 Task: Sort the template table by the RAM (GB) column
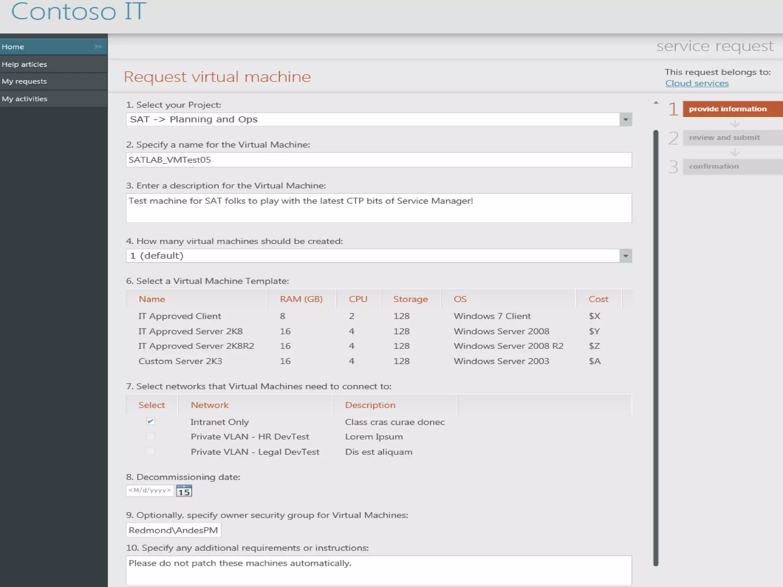(x=301, y=299)
